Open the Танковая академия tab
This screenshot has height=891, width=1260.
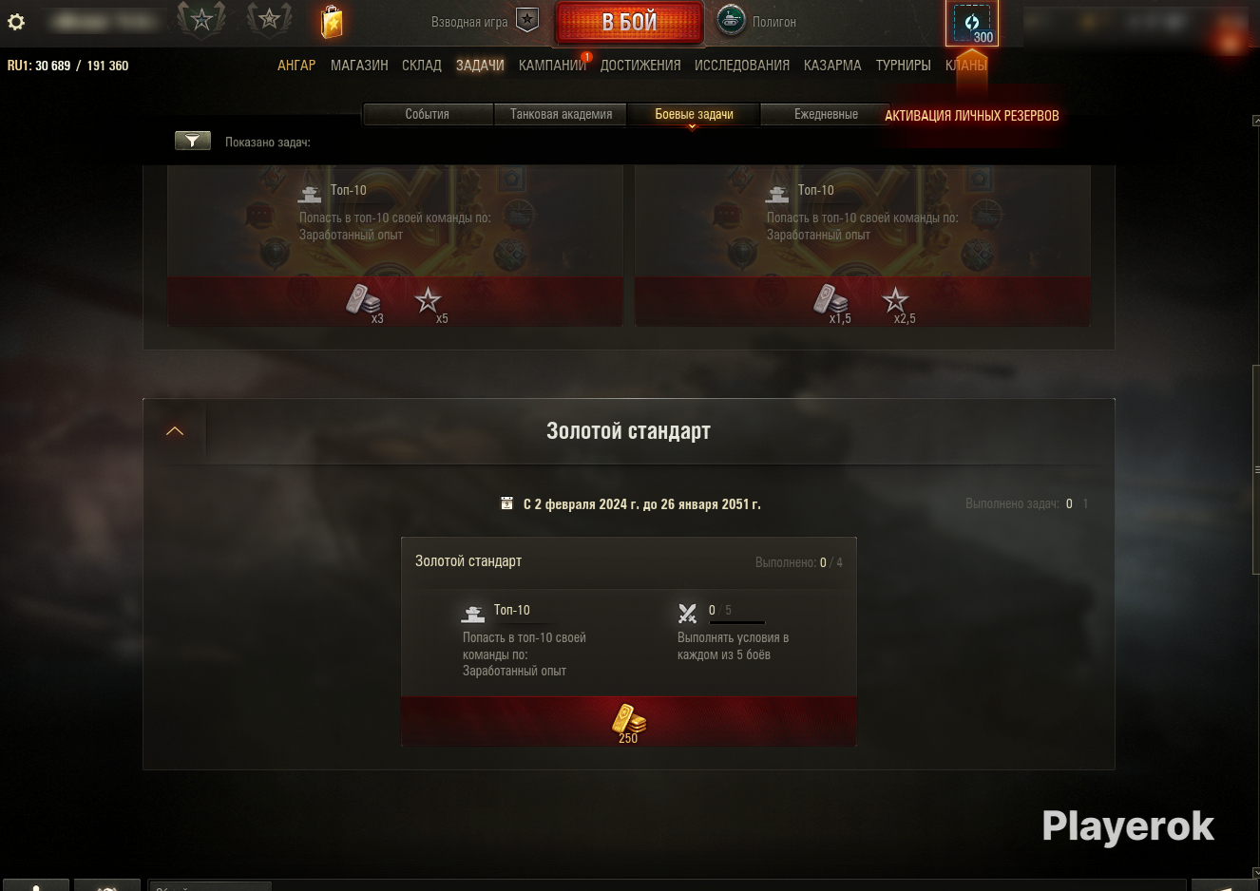tap(561, 114)
